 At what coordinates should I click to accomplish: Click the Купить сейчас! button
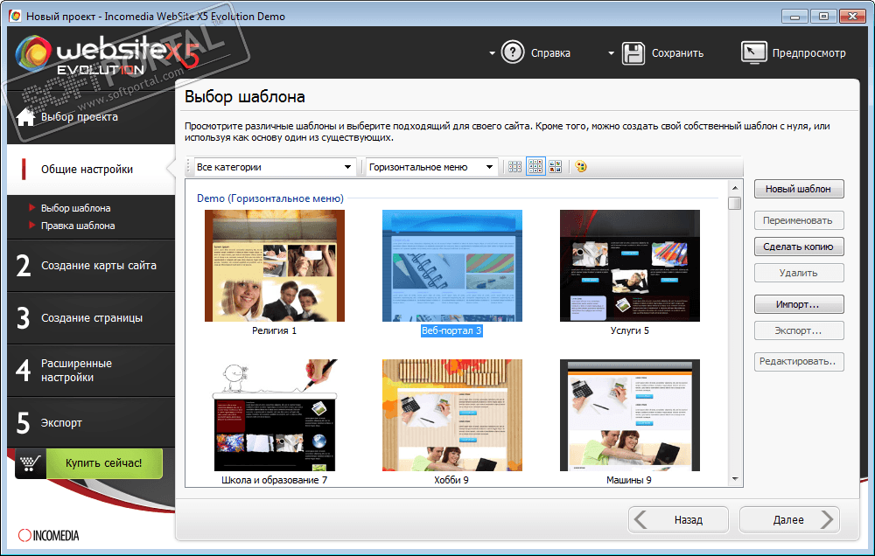pos(104,462)
